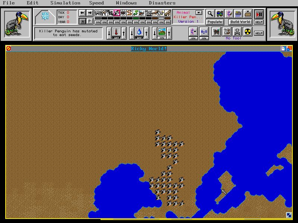Image resolution: width=298 pixels, height=223 pixels.
Task: Lower altitude with the mountain down arrow
Action: [155, 33]
